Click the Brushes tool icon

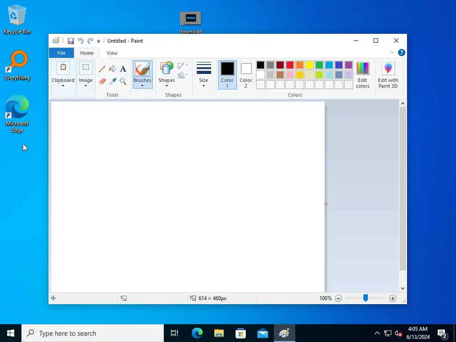tap(142, 69)
